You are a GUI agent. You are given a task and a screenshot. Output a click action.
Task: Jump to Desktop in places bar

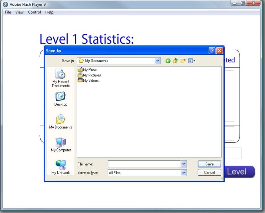click(x=61, y=99)
